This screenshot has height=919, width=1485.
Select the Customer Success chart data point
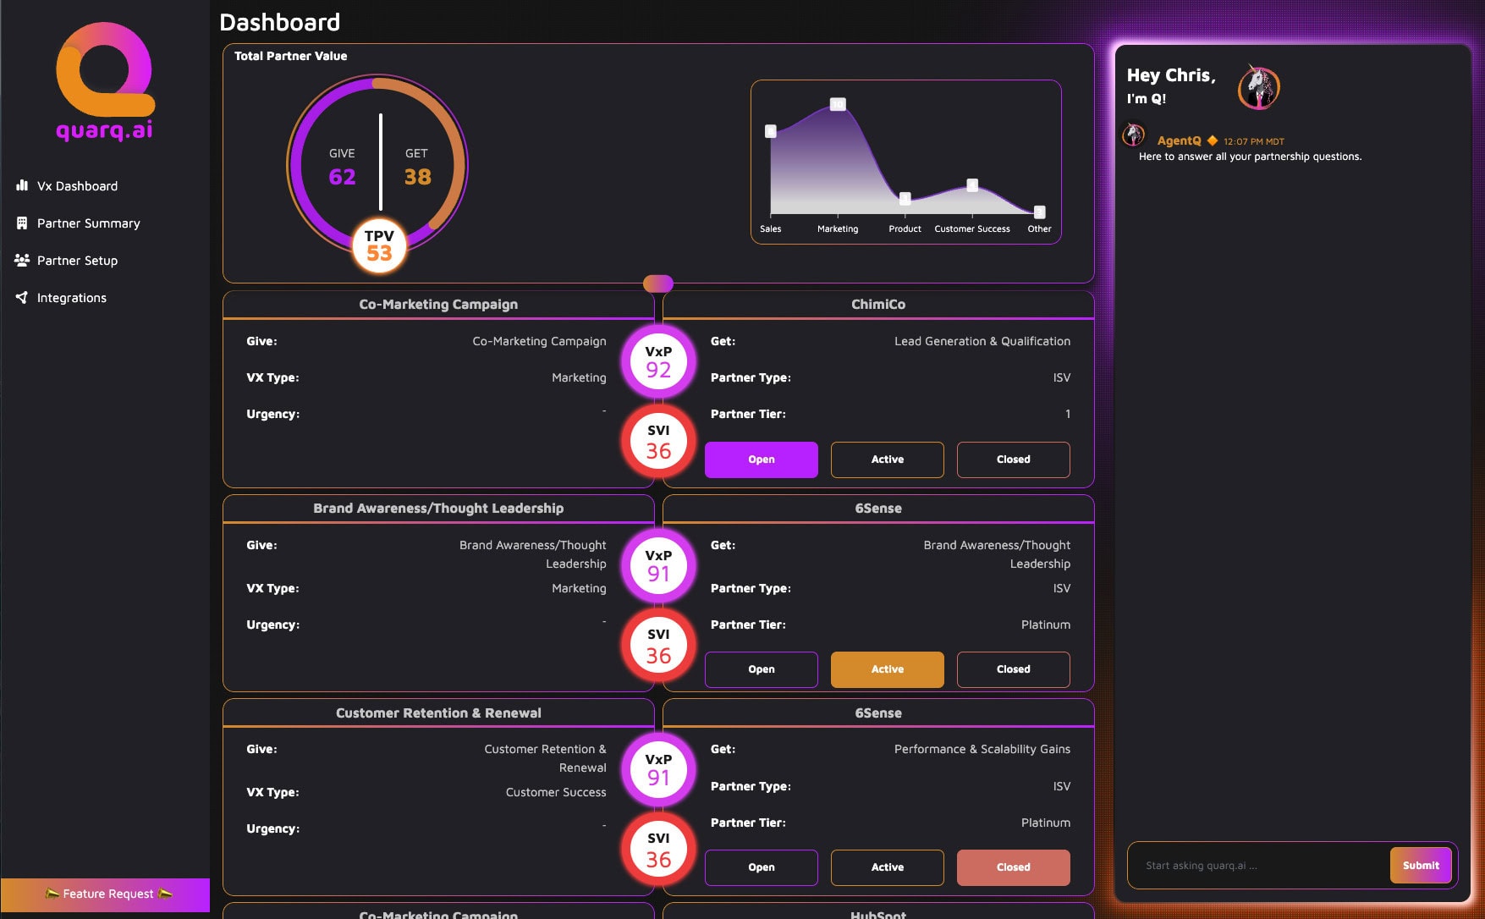coord(972,184)
